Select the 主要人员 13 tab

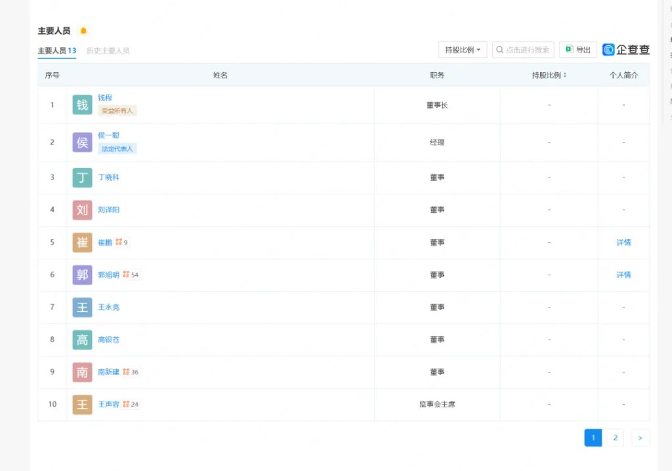coord(56,51)
